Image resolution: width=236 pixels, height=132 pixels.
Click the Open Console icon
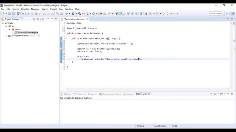click(222, 94)
